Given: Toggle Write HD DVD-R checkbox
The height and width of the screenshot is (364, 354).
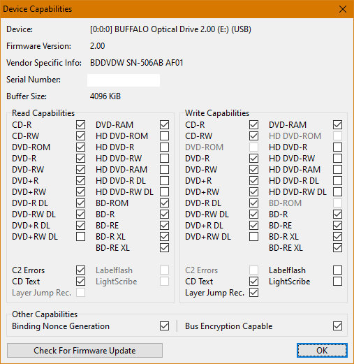Looking at the screenshot, I should (x=337, y=147).
